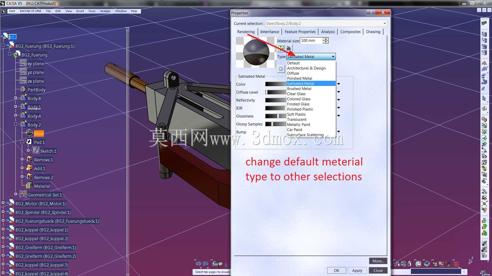
Task: Click the Sketch.1 icon in the tree
Action: point(36,151)
